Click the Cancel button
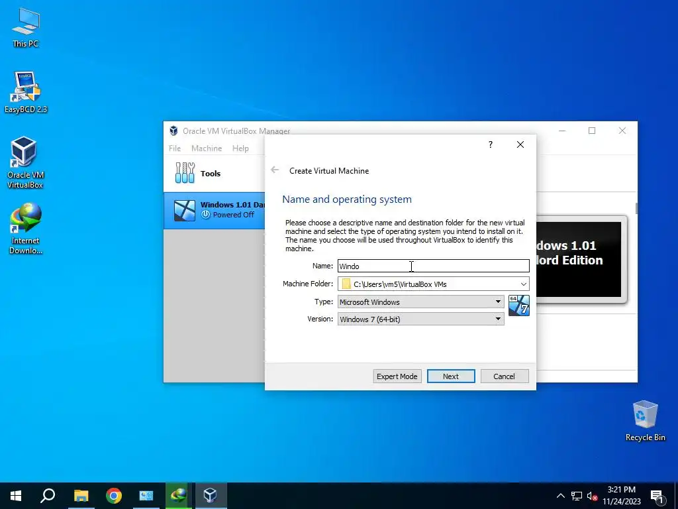Screen dimensions: 678x509 [504, 376]
